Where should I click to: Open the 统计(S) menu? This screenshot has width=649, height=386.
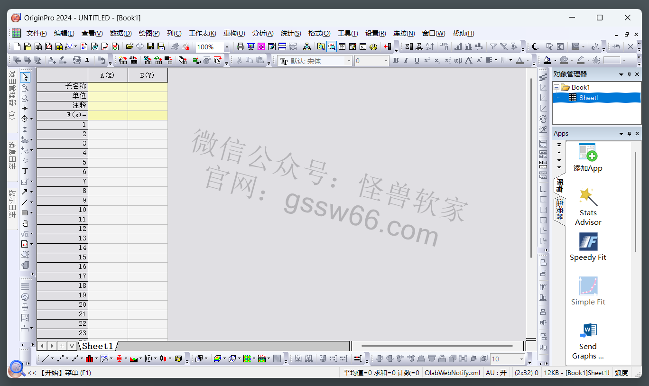291,33
